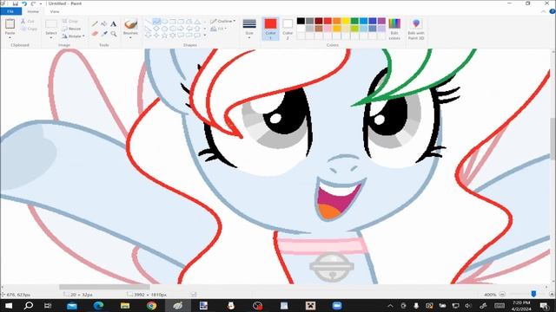The image size is (556, 312).
Task: Select the Fill with color bucket tool
Action: (104, 24)
